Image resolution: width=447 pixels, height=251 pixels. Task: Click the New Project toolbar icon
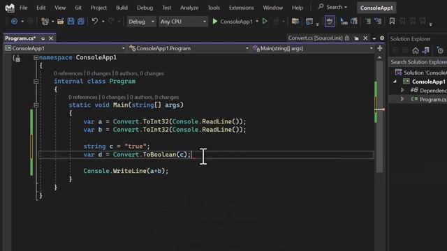[45, 22]
